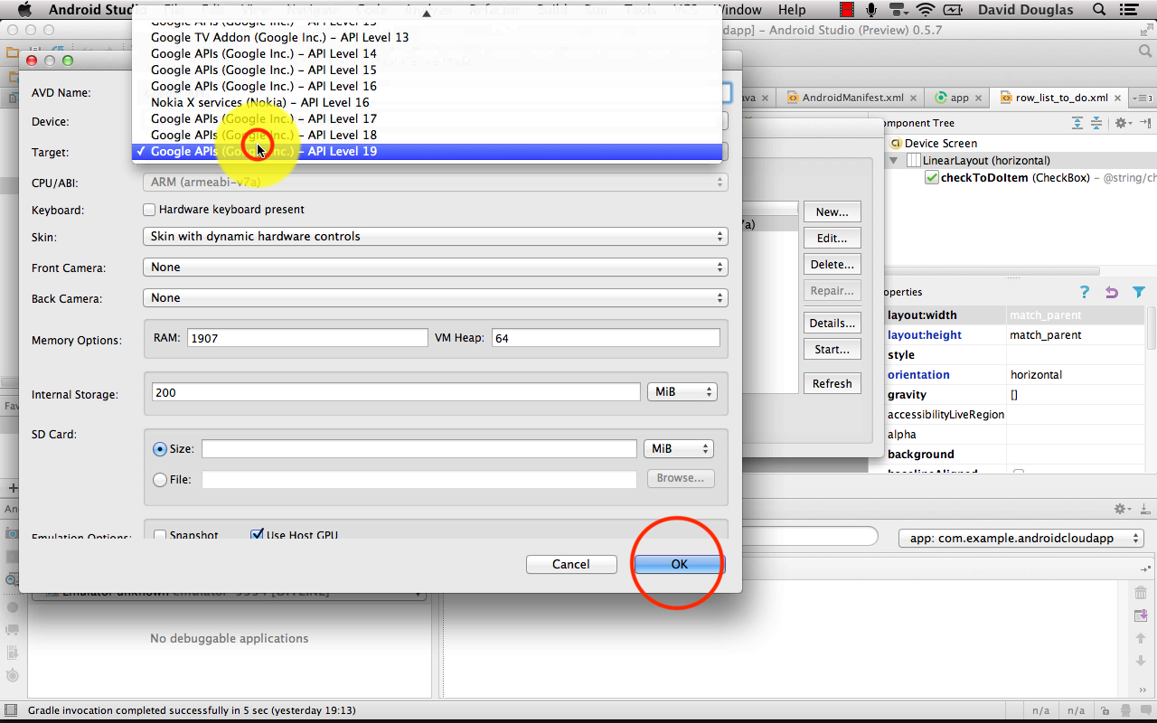1157x723 pixels.
Task: Open the Front Camera dropdown
Action: 435,268
